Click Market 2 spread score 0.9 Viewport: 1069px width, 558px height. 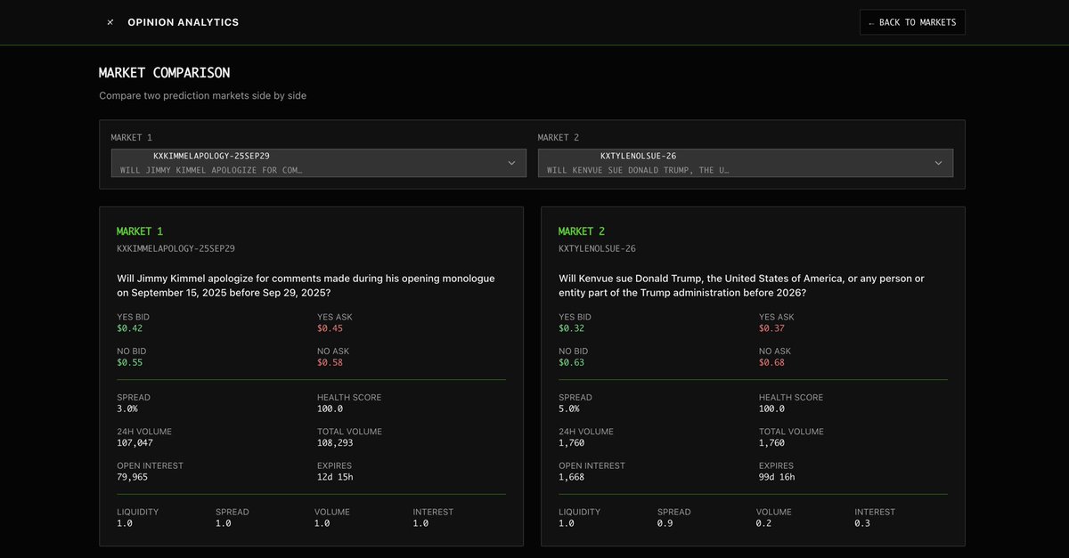click(x=665, y=523)
